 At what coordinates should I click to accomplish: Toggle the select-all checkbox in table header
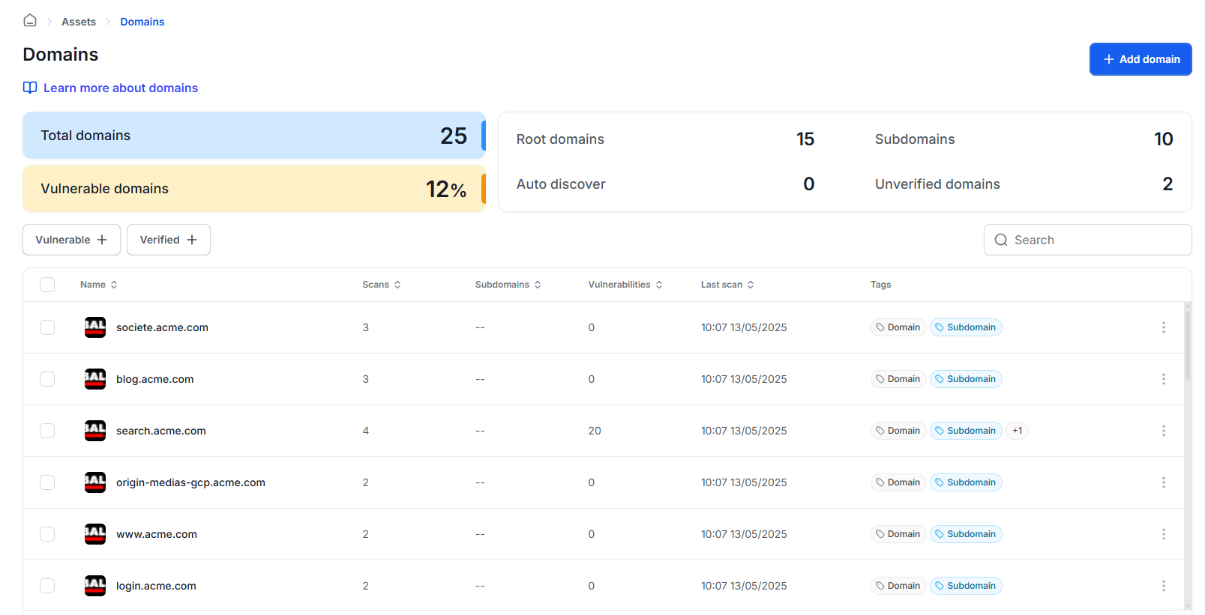click(x=47, y=285)
